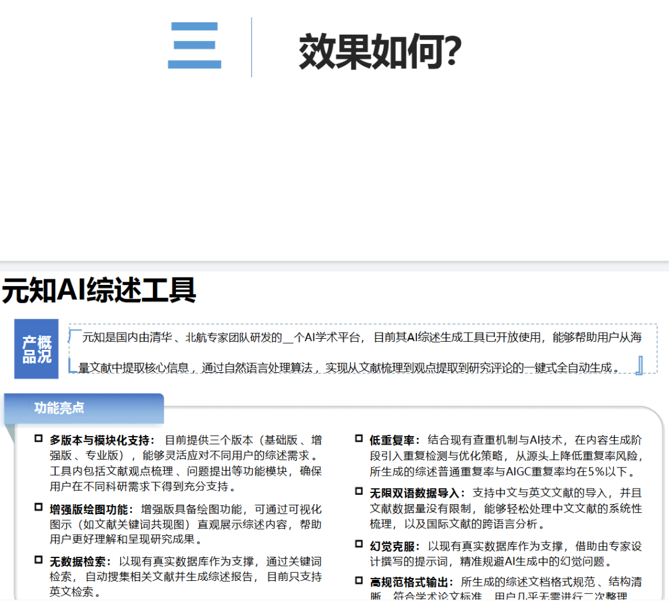Click the square bullet beside "高规范格式输出"
This screenshot has width=669, height=602.
(359, 580)
